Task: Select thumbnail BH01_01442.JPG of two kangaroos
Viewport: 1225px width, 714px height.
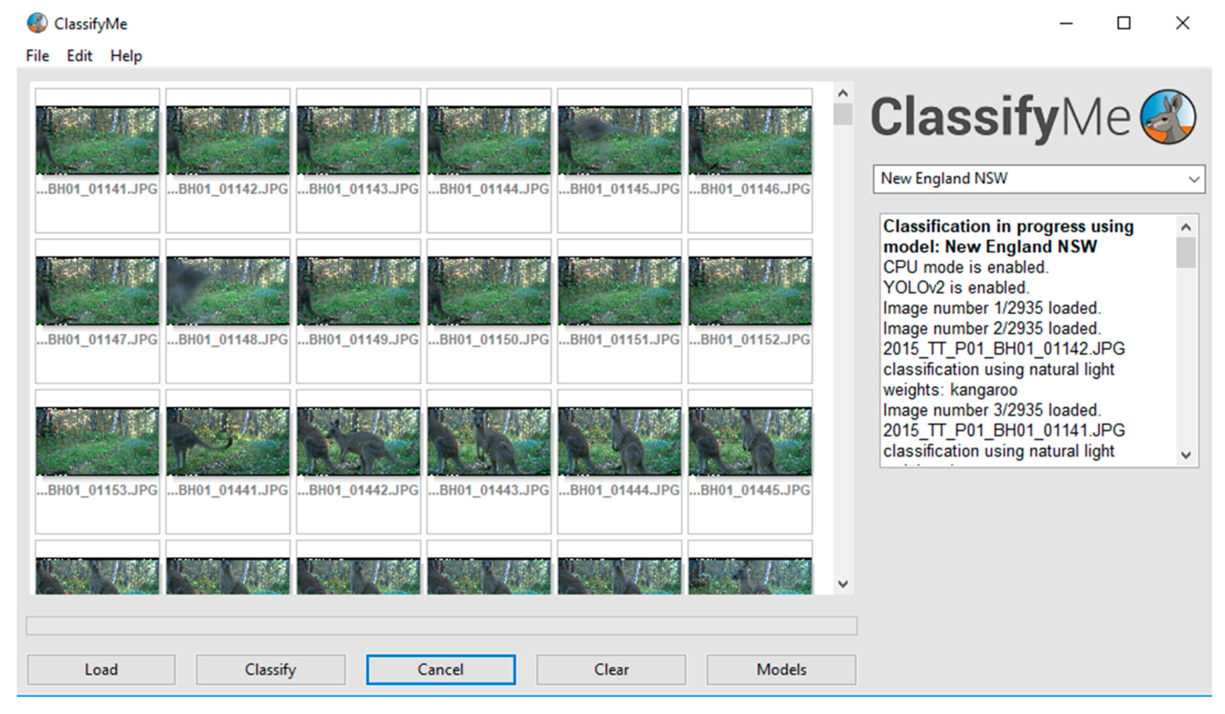Action: click(358, 442)
